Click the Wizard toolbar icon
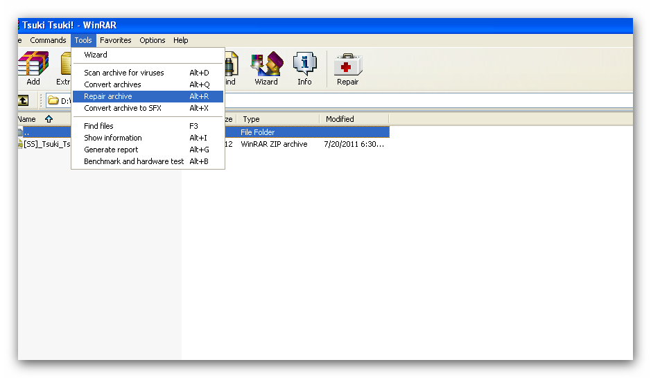Screen dimensions: 651x378 pyautogui.click(x=266, y=69)
